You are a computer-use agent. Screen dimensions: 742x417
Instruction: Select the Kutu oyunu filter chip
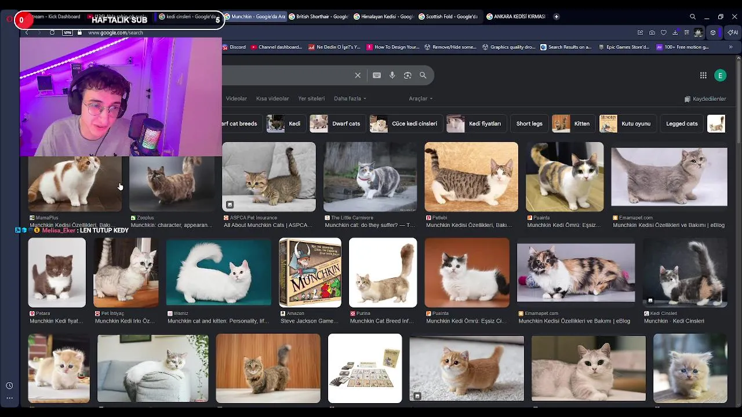coord(627,123)
